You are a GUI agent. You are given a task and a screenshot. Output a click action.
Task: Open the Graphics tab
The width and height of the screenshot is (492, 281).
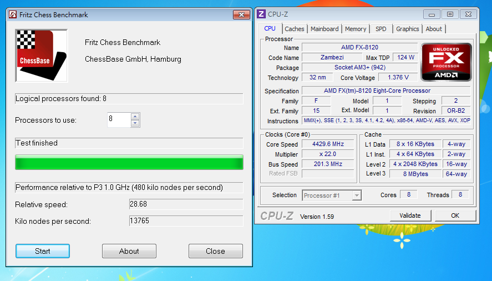[407, 29]
